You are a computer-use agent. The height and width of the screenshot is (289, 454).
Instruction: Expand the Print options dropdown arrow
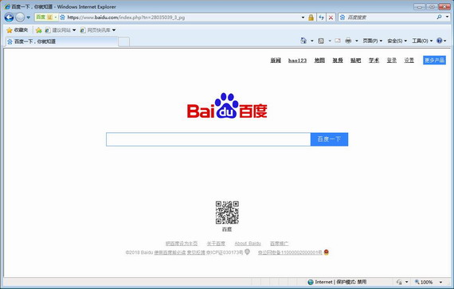click(356, 41)
